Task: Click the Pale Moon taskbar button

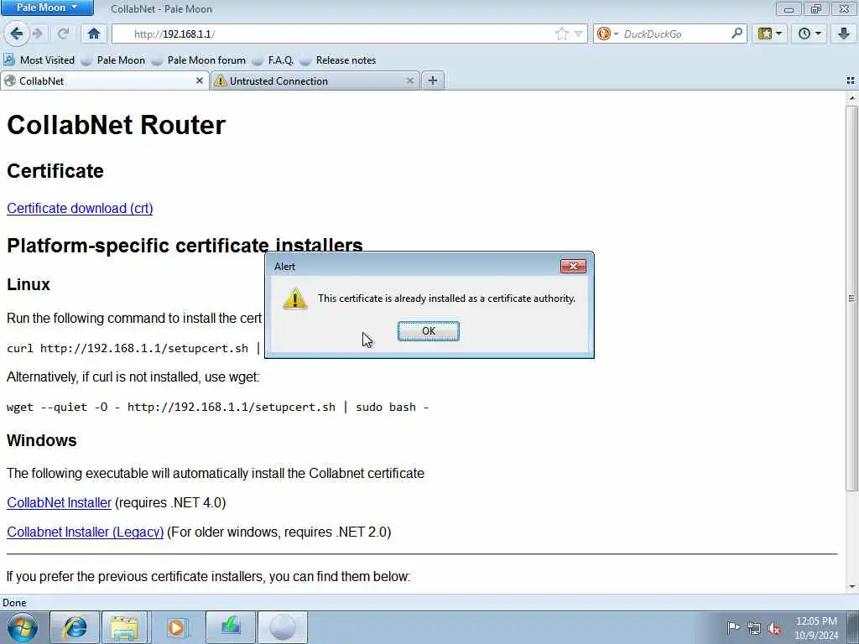Action: (283, 627)
